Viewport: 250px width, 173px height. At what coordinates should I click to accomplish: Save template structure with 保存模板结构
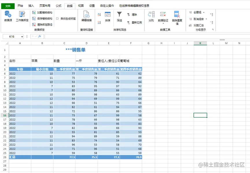click(42, 18)
